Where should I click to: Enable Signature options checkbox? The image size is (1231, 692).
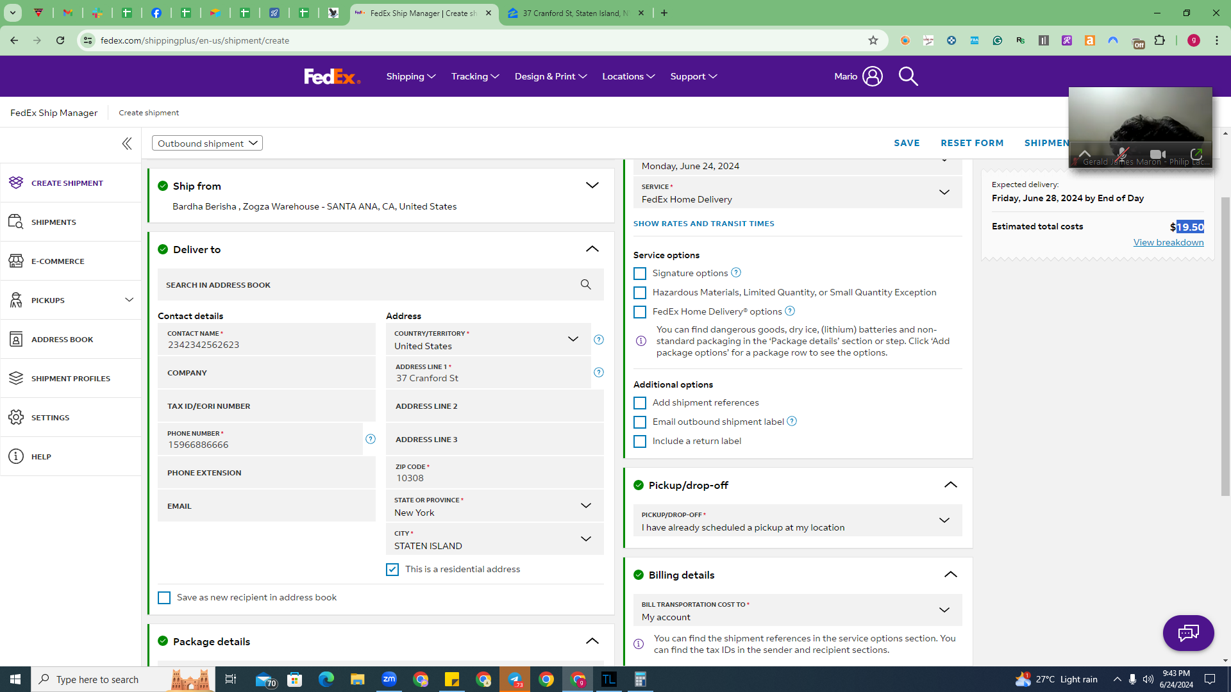pyautogui.click(x=640, y=274)
